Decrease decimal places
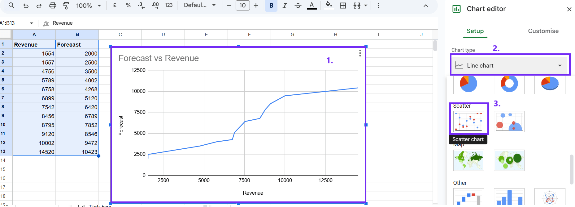Screen dimensions: 575x207 (x=141, y=5)
